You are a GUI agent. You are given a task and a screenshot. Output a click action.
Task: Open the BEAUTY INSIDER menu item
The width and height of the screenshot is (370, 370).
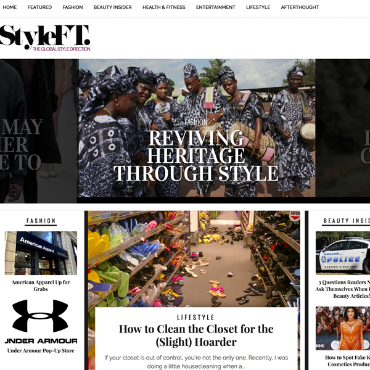(x=113, y=7)
